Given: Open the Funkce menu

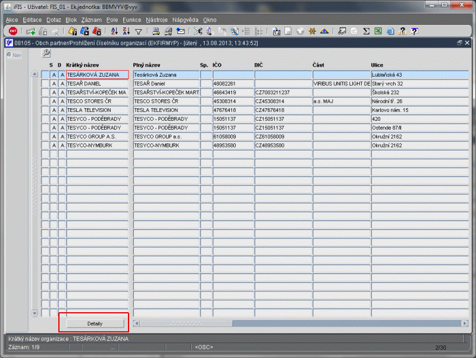Looking at the screenshot, I should click(x=131, y=20).
